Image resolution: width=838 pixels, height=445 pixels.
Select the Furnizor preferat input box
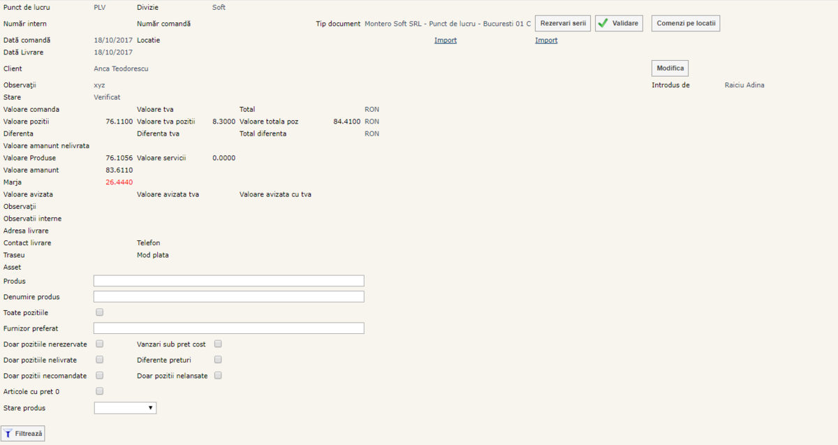point(228,328)
